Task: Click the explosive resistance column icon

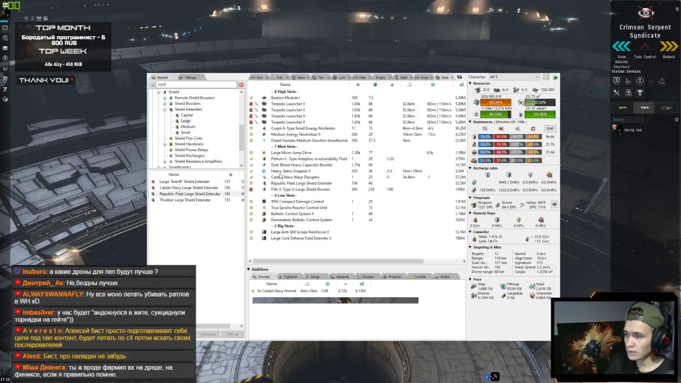Action: (533, 129)
